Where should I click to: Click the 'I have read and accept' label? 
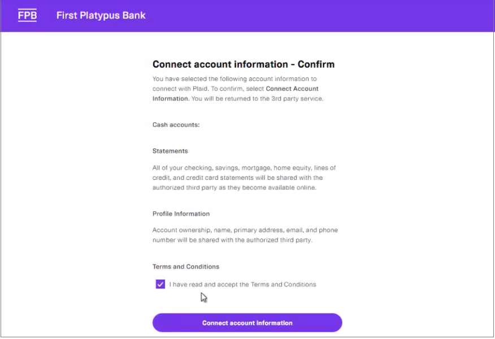242,284
